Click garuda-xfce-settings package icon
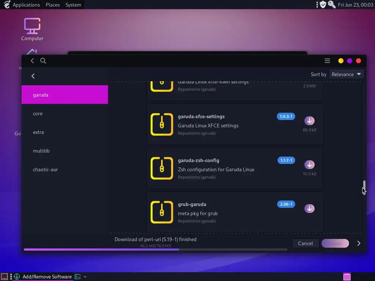This screenshot has height=281, width=375. point(161,124)
